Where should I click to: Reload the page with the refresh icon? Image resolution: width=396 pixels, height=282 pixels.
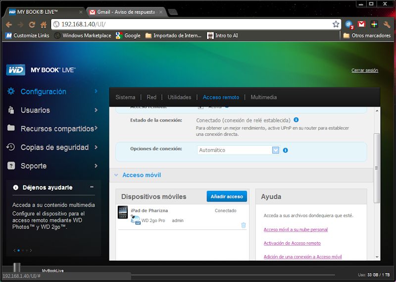click(x=32, y=25)
